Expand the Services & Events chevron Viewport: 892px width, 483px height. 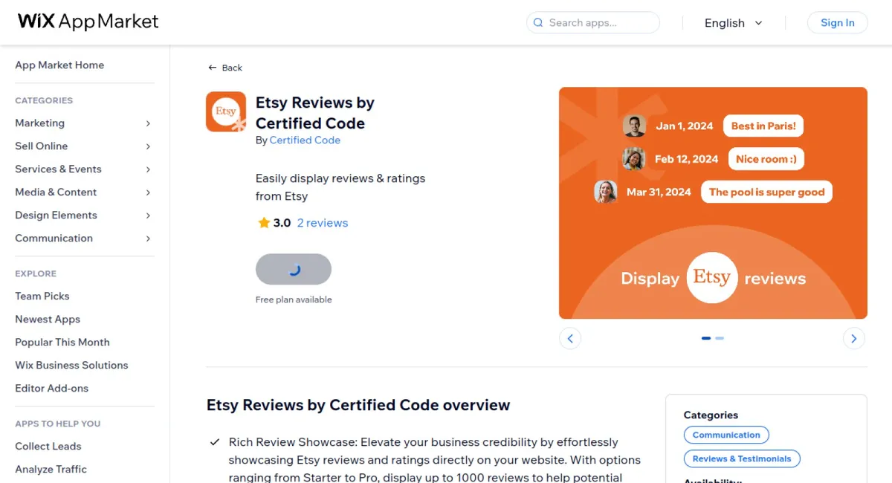(x=148, y=169)
